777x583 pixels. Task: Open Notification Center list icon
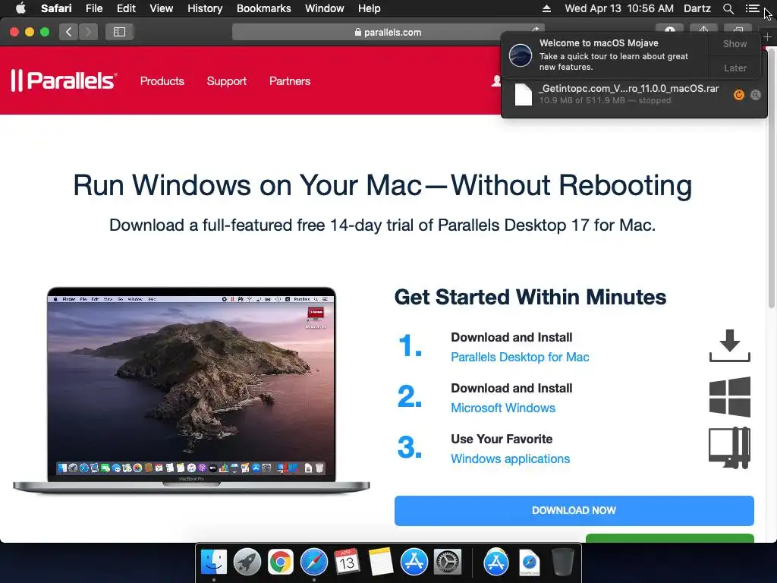752,8
